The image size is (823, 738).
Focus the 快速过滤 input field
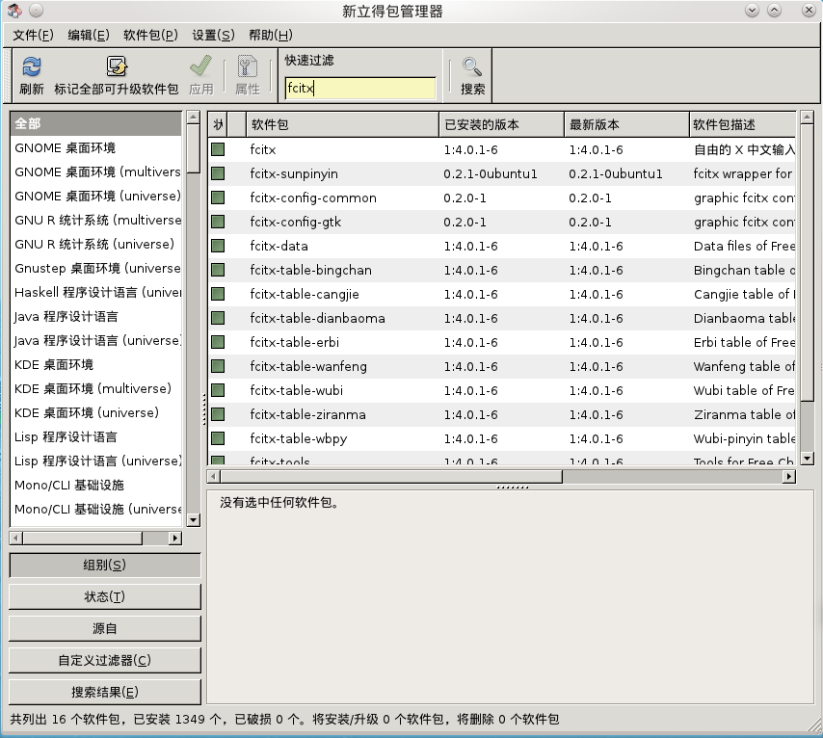[x=360, y=88]
